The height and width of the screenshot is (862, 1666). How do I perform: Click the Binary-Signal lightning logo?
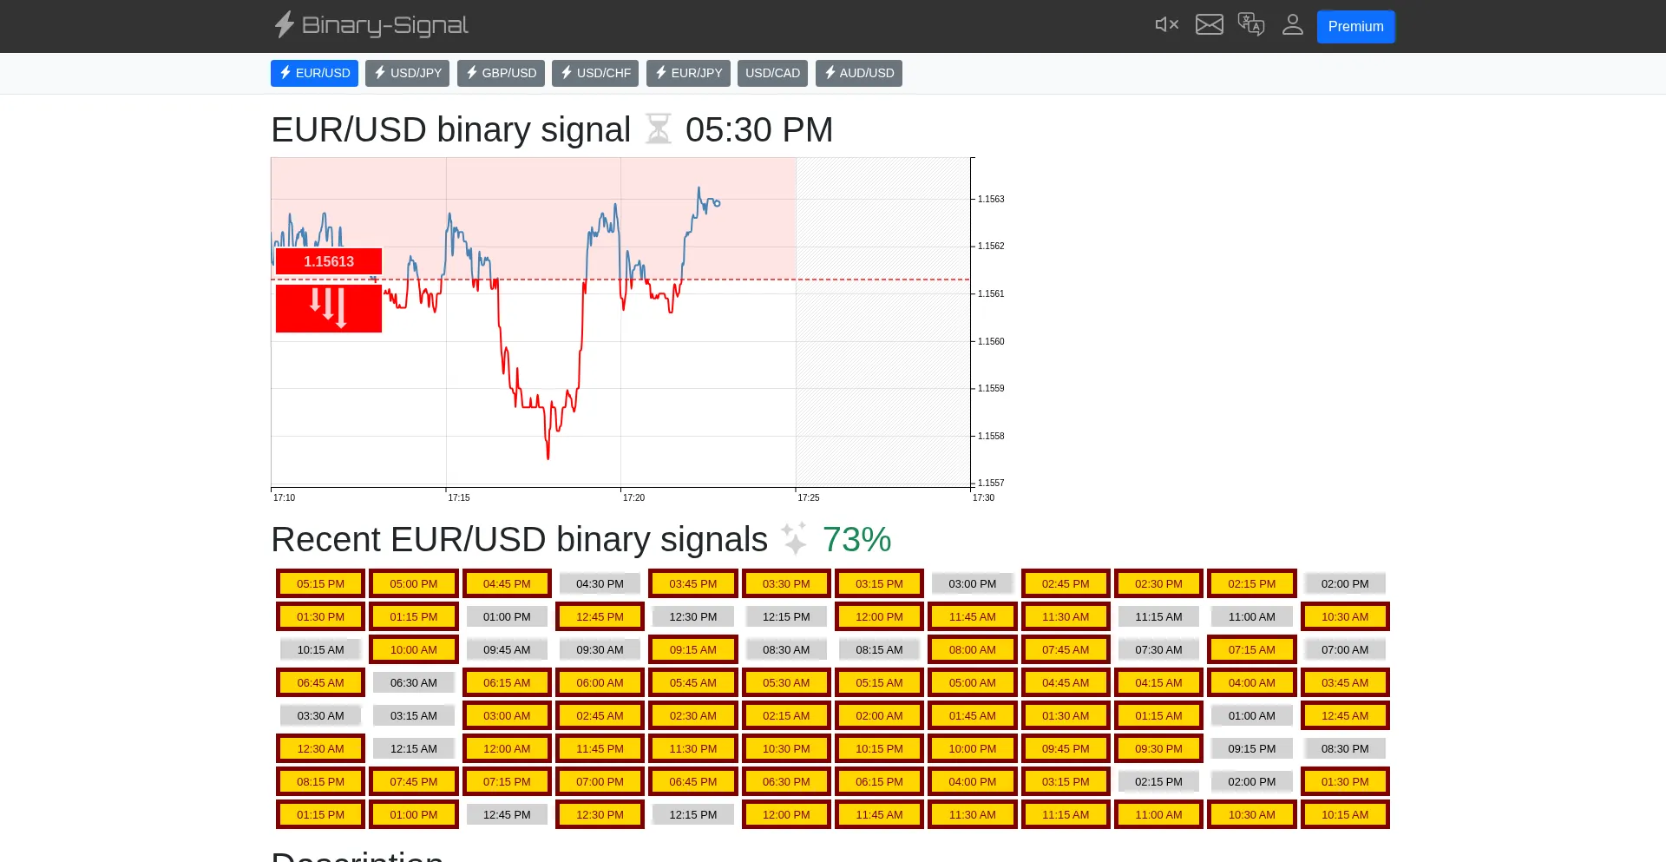(285, 25)
